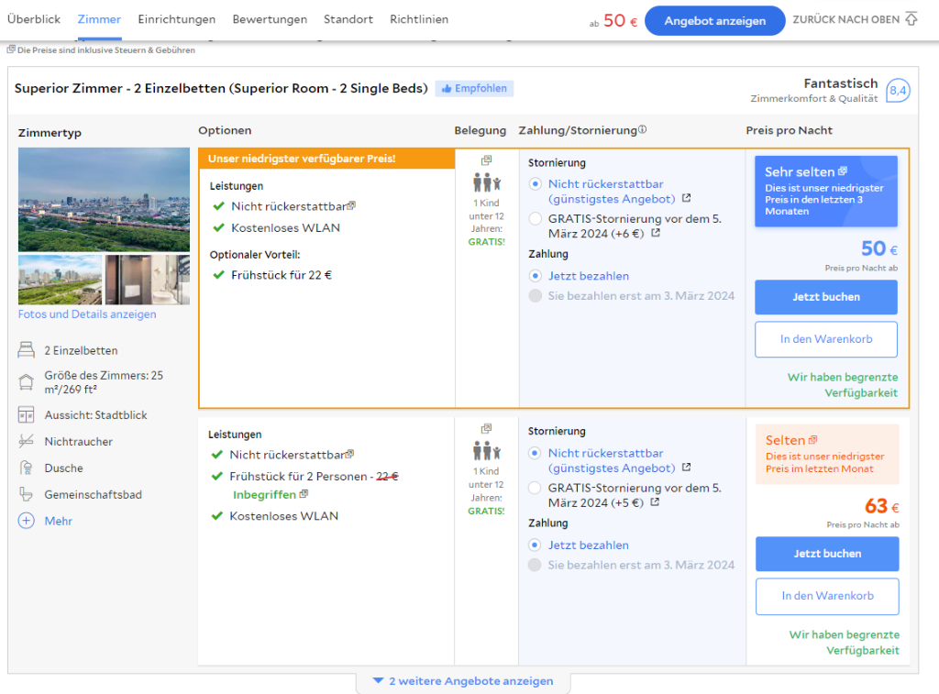The image size is (939, 694).
Task: Open the large city skyline room photo
Action: pos(104,199)
